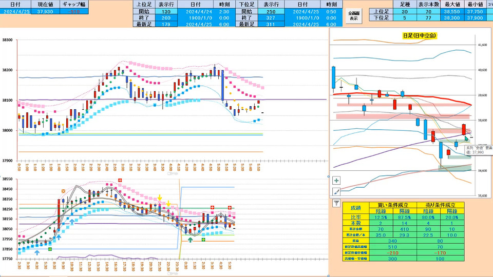The image size is (493, 277).
Task: Click the 安値 series tooltip on daily chart
Action: (479, 150)
